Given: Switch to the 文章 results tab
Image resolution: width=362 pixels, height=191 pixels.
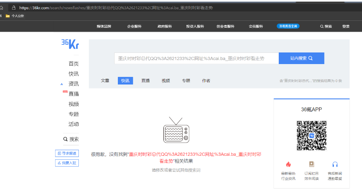Looking at the screenshot, I should [x=105, y=80].
